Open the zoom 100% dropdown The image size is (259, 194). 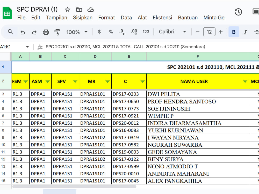[77, 32]
